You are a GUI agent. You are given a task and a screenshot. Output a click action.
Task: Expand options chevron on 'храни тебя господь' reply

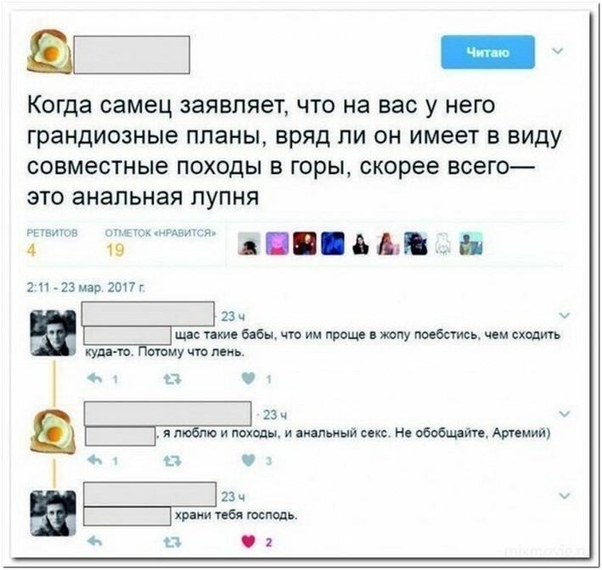pyautogui.click(x=565, y=495)
